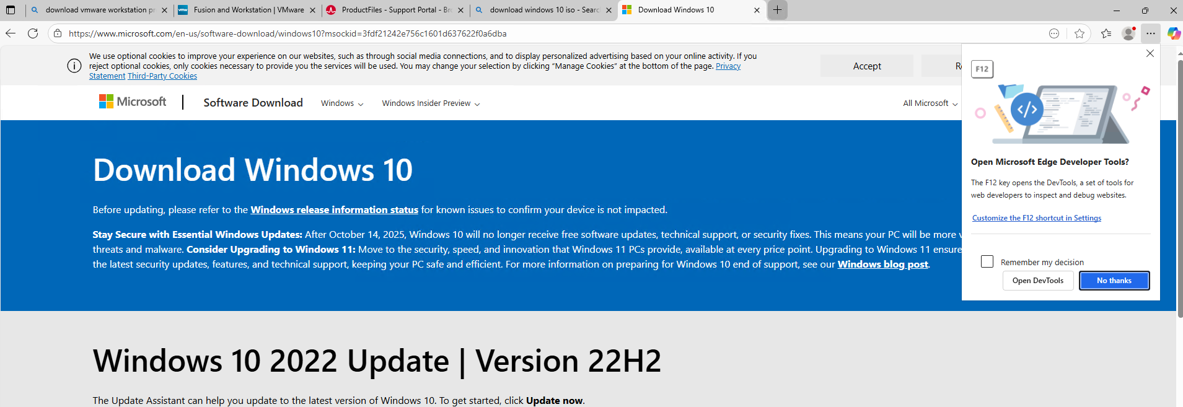Go back to the previous page
Image resolution: width=1183 pixels, height=407 pixels.
(11, 33)
